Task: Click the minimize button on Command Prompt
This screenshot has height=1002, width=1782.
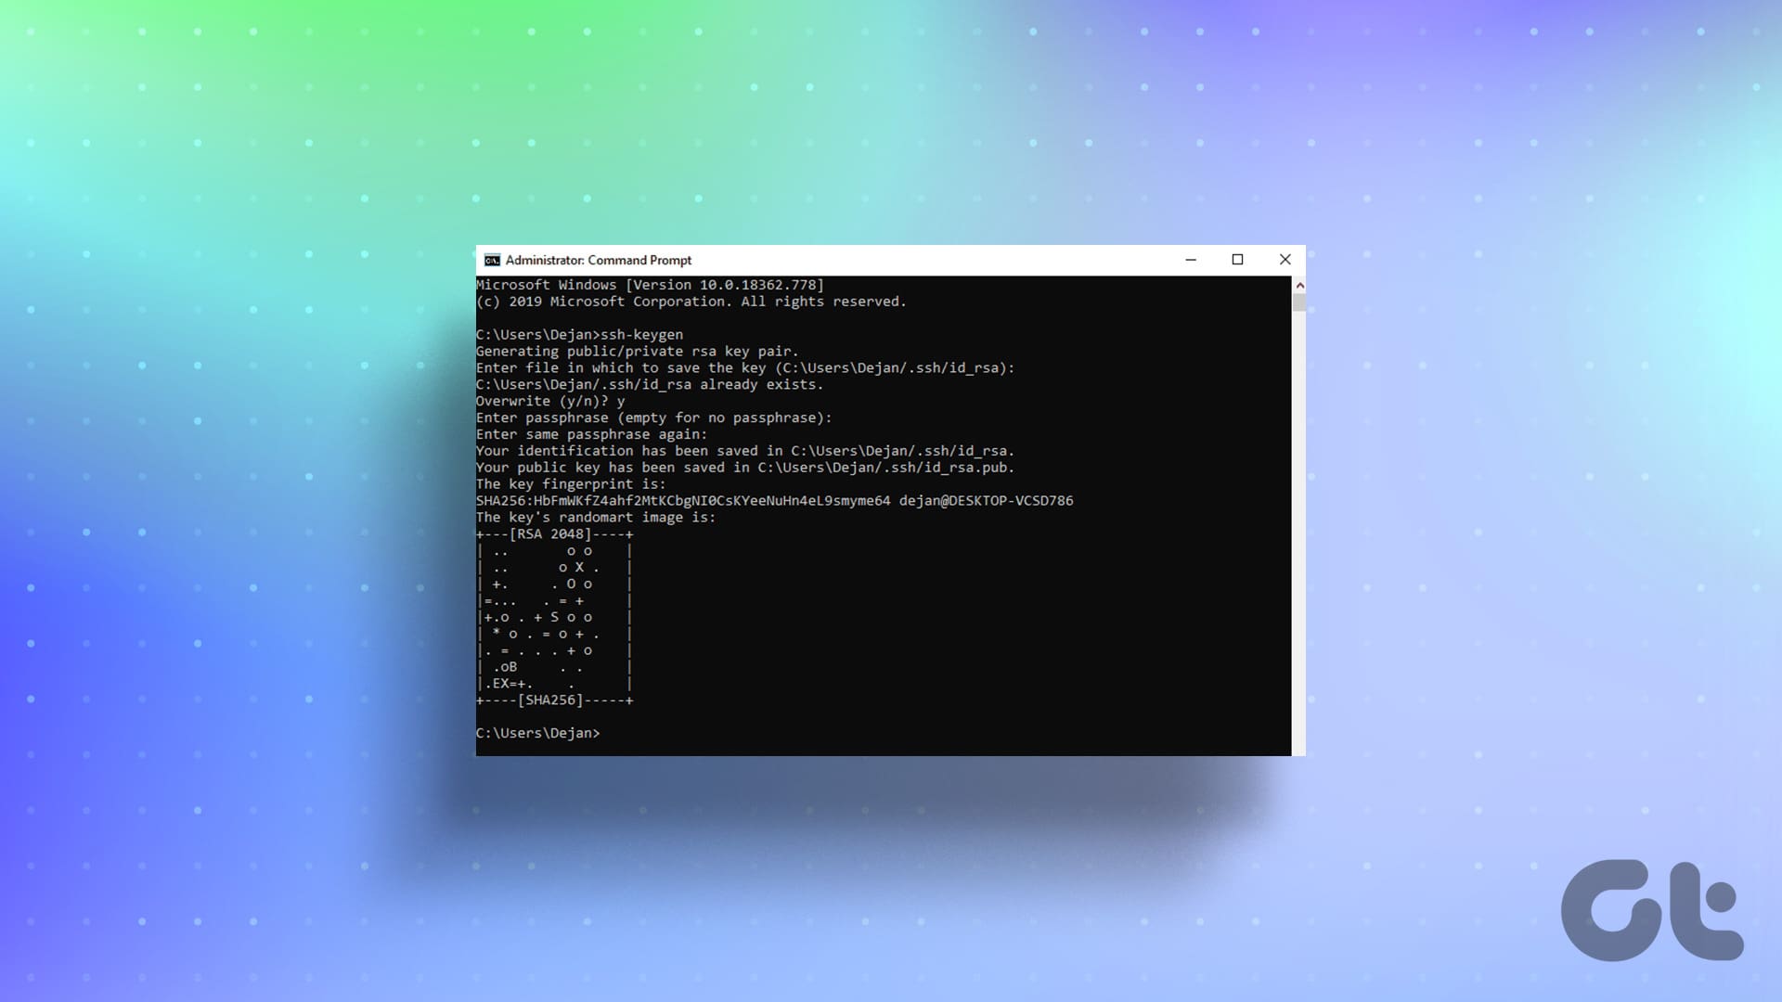Action: pos(1191,260)
